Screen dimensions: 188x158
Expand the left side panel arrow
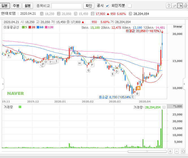[3, 84]
